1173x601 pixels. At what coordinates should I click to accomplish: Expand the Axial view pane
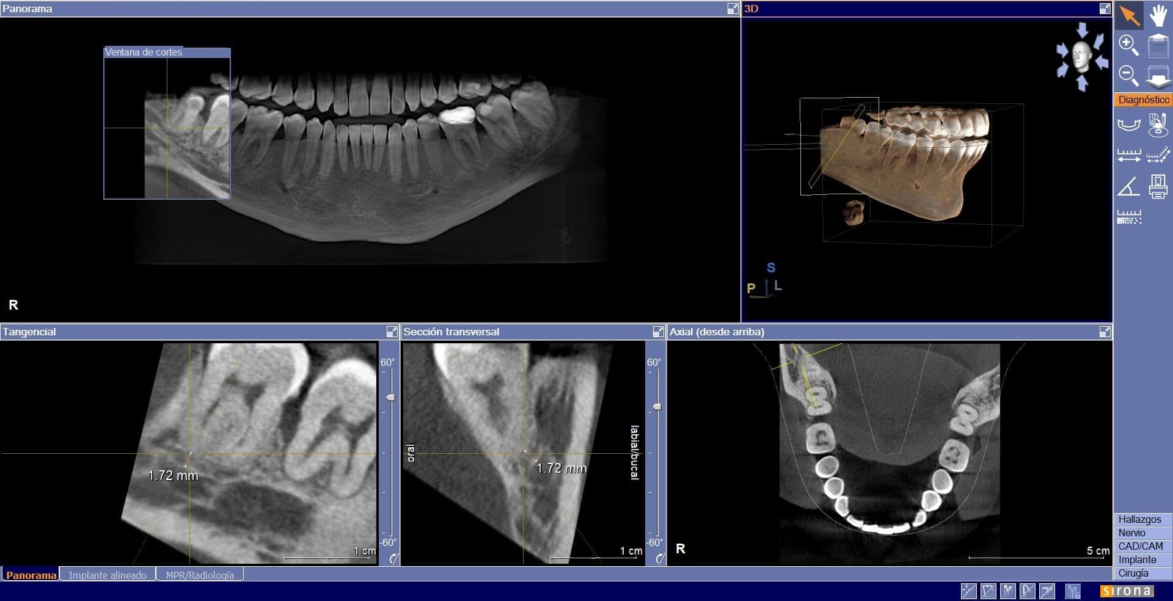pos(1105,332)
